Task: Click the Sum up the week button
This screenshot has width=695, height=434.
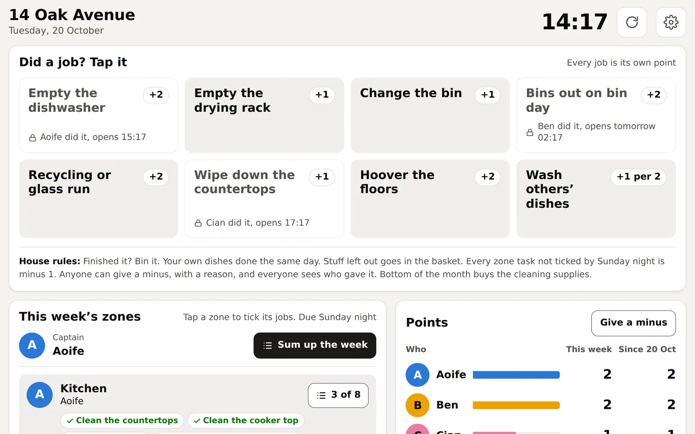Action: pyautogui.click(x=315, y=345)
